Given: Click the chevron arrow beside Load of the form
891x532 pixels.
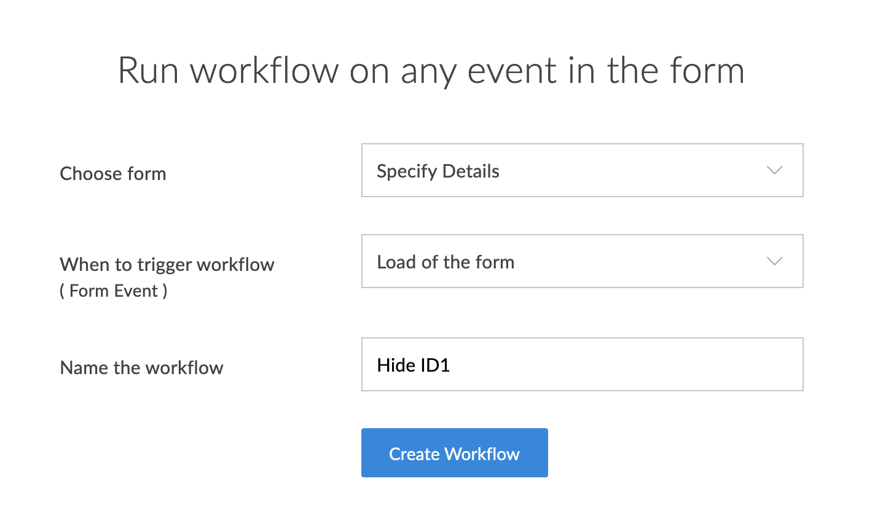Looking at the screenshot, I should click(x=774, y=261).
